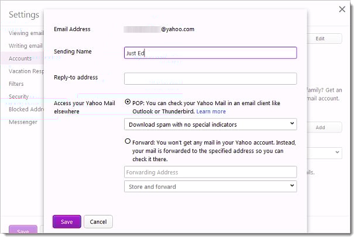Close the Settings dialog with the X
The image size is (357, 240).
[342, 9]
